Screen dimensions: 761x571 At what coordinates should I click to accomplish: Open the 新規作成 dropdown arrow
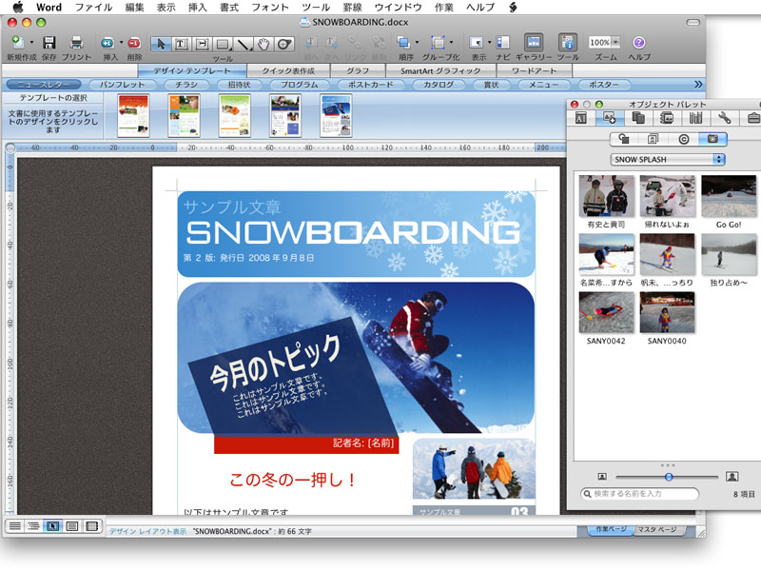coord(32,42)
